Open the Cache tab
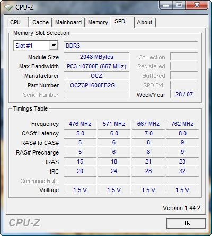The width and height of the screenshot is (212, 236). pos(40,22)
